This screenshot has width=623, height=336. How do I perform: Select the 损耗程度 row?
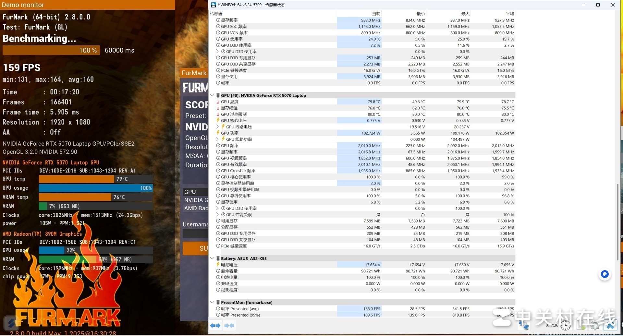[x=362, y=290]
